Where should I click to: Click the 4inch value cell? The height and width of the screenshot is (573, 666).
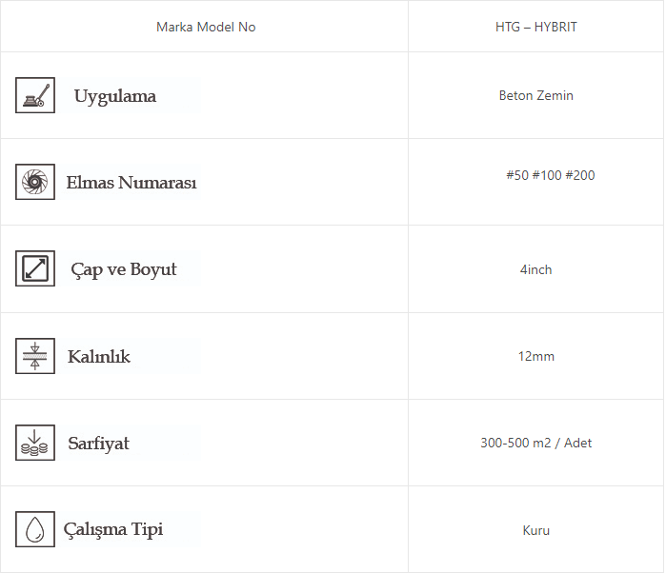(x=536, y=269)
